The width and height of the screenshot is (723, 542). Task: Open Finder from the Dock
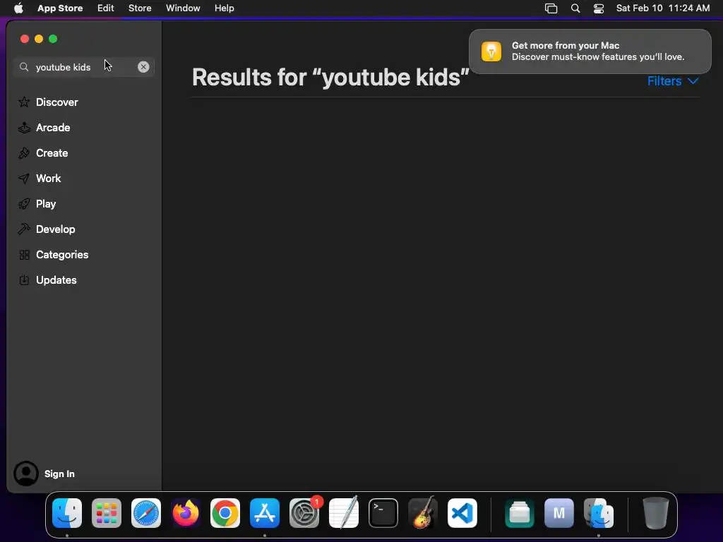67,513
